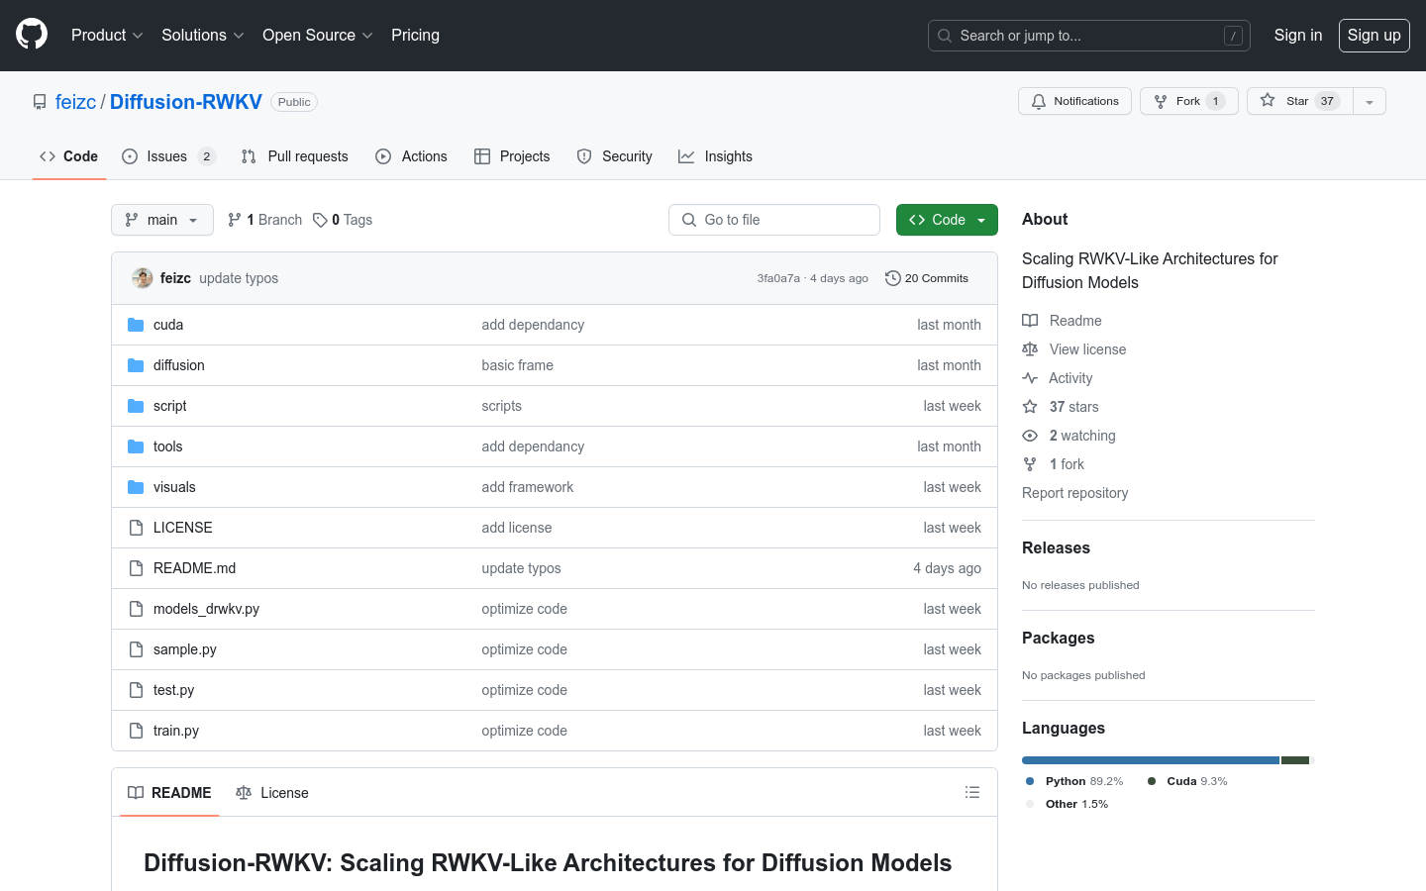This screenshot has width=1426, height=891.
Task: Click the feizc avatar in commit row
Action: (x=143, y=278)
